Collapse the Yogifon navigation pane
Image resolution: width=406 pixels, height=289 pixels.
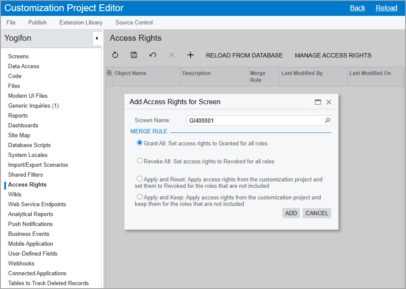click(x=97, y=38)
